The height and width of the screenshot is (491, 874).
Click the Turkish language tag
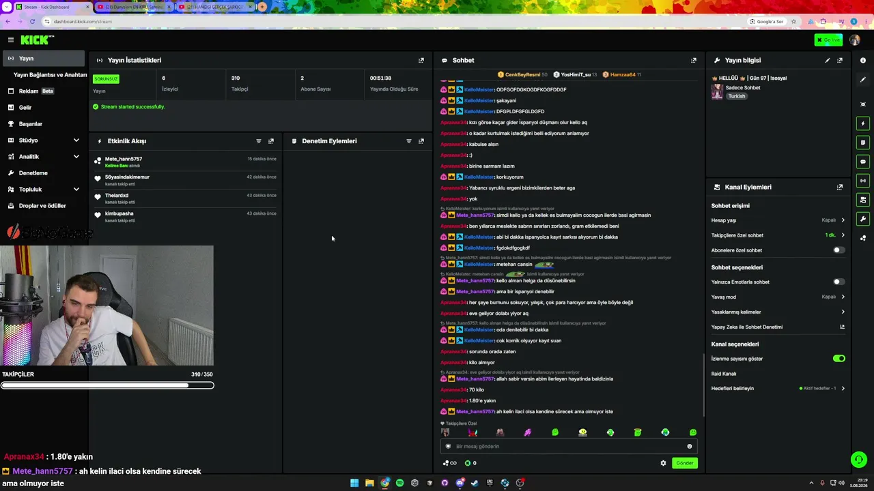(x=737, y=96)
